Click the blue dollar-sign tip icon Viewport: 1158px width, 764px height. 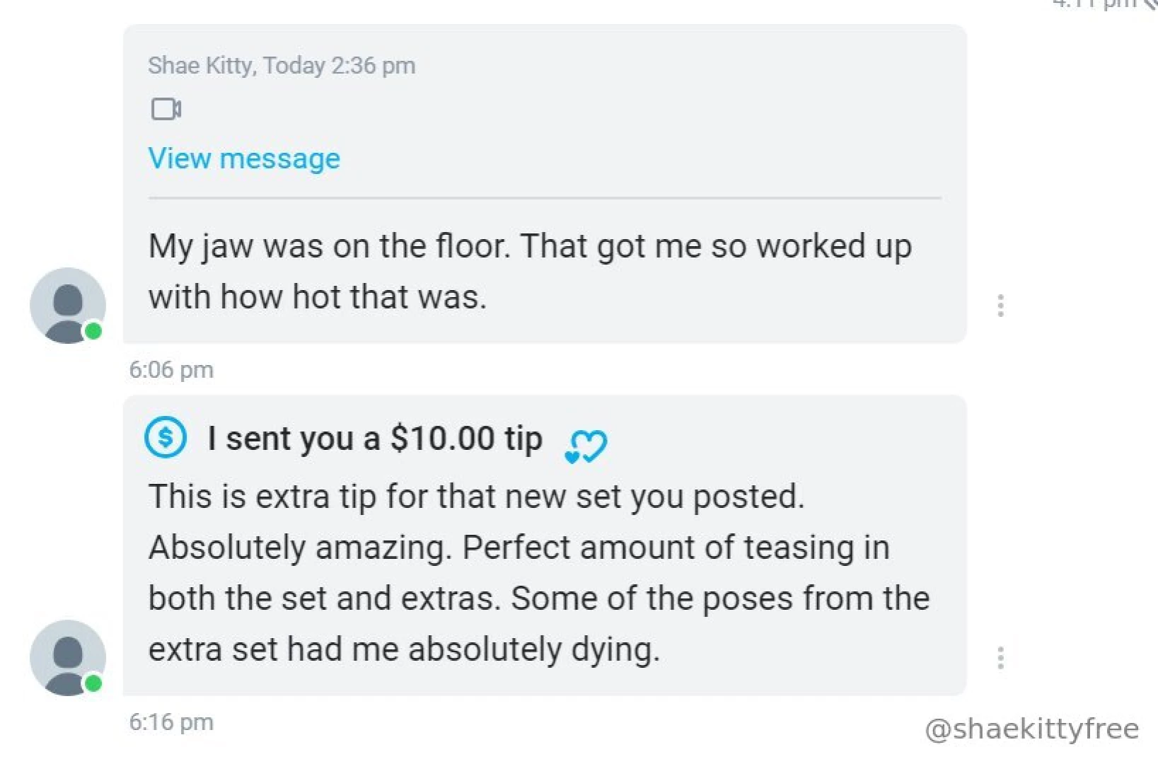[x=166, y=437]
